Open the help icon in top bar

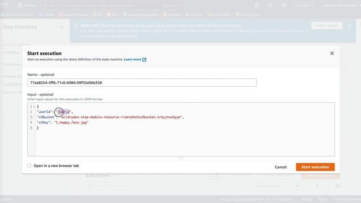coord(283,5)
